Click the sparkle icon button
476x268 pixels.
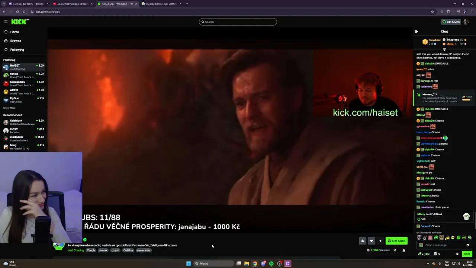tap(380, 241)
